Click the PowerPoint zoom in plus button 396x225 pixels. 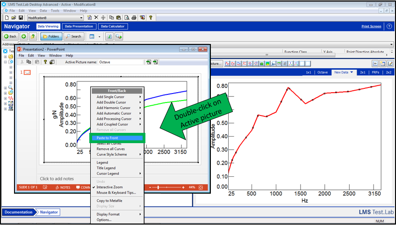183,187
